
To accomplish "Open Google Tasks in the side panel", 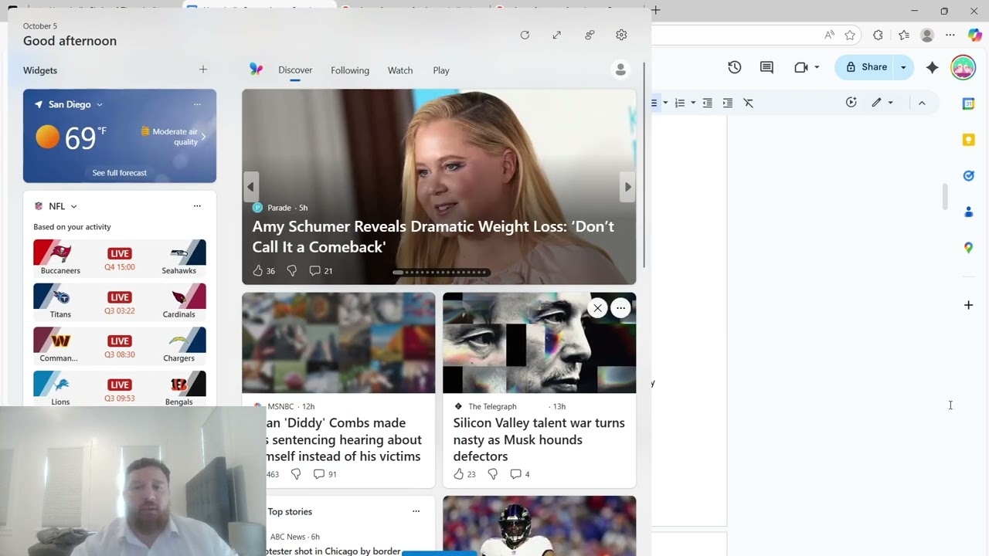I will [968, 175].
